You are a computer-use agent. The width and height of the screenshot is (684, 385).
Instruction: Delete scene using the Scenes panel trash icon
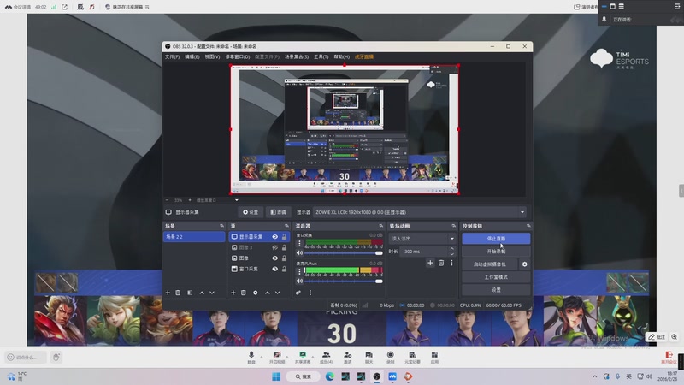[x=178, y=293]
